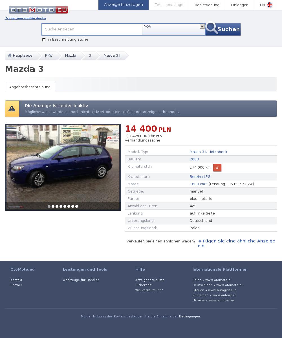Open the 'Try on your mobile device' link
Screen dimensions: 282x338
coord(26,18)
